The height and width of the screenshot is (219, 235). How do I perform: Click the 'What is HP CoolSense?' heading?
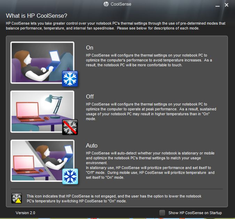click(x=37, y=16)
